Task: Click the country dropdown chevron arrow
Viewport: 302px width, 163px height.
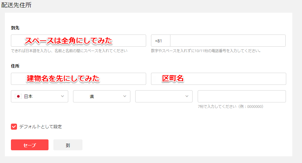Action: [x=62, y=96]
